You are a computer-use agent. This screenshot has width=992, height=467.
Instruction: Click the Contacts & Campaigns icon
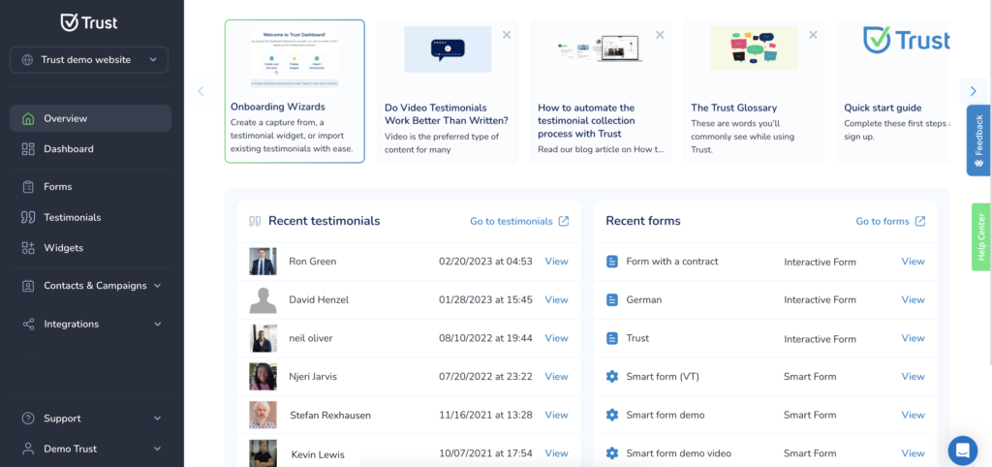coord(28,286)
